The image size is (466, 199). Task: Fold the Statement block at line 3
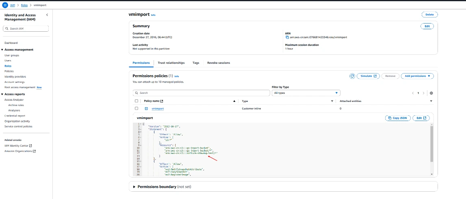click(141, 129)
